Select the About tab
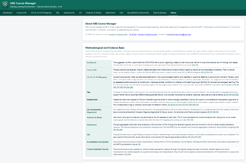246x163 pixels. (x=173, y=13)
